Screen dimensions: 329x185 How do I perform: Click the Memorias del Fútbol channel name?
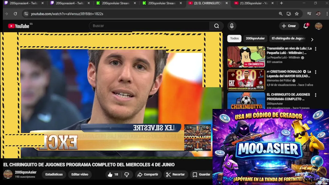coord(279,81)
